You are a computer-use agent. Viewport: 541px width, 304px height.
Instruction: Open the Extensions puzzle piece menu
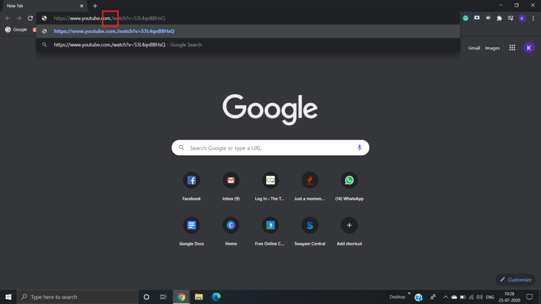coord(499,18)
